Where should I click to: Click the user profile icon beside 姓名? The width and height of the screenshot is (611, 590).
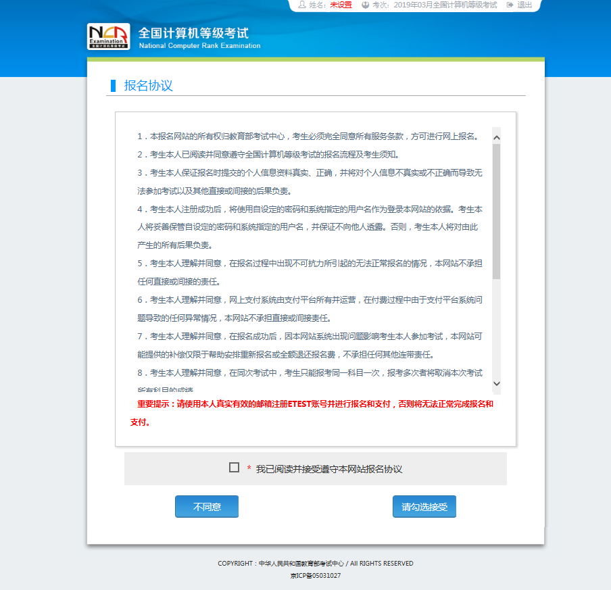pos(302,5)
